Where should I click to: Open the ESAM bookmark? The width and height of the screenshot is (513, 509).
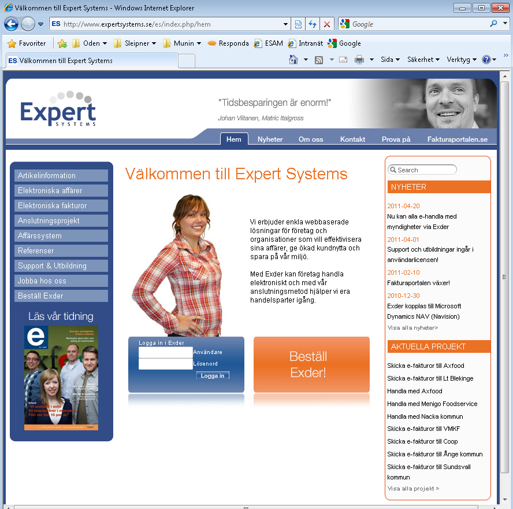click(x=269, y=43)
